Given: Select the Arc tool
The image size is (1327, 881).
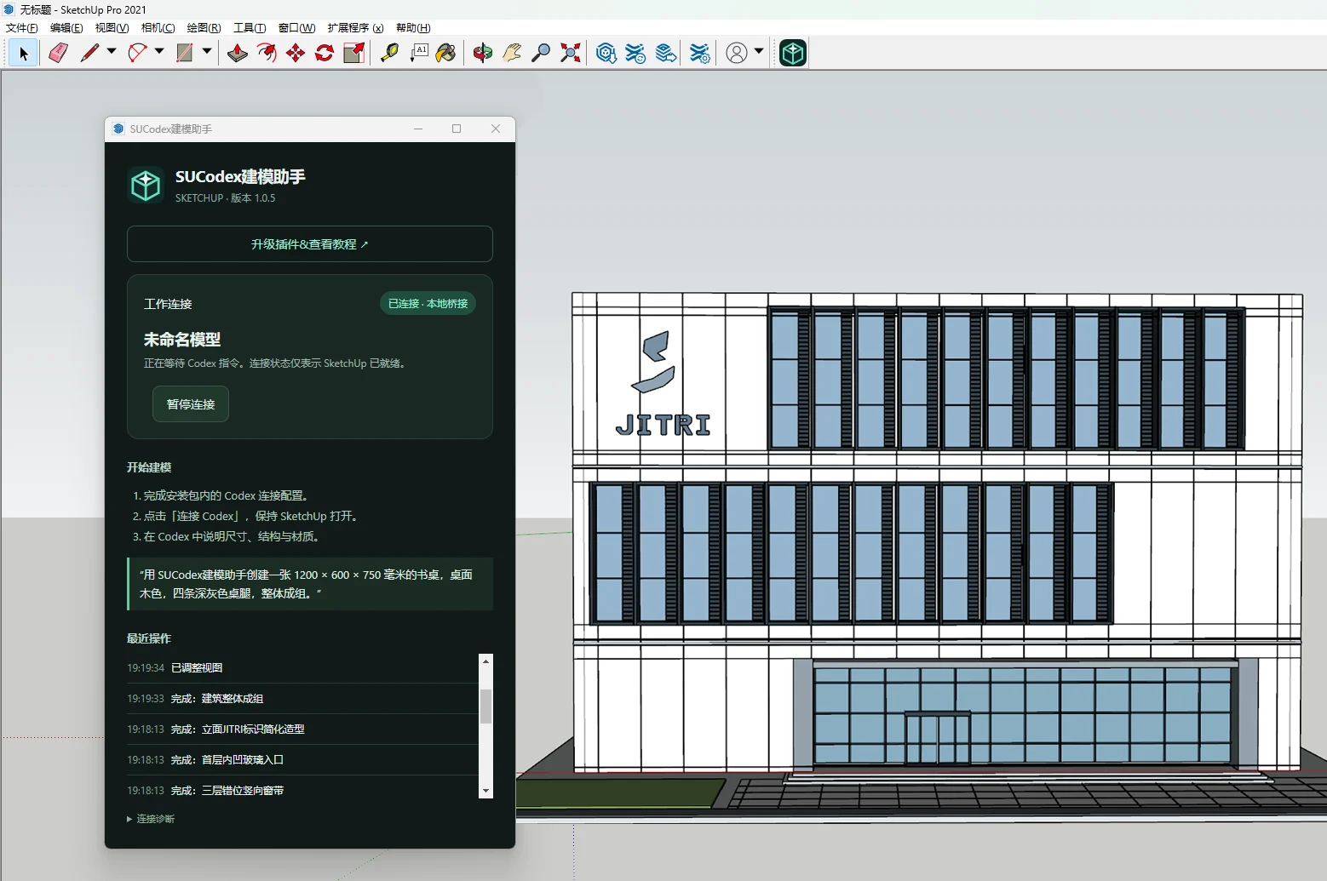Looking at the screenshot, I should click(137, 53).
